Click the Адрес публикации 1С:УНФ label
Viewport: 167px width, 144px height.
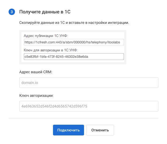tap(47, 36)
